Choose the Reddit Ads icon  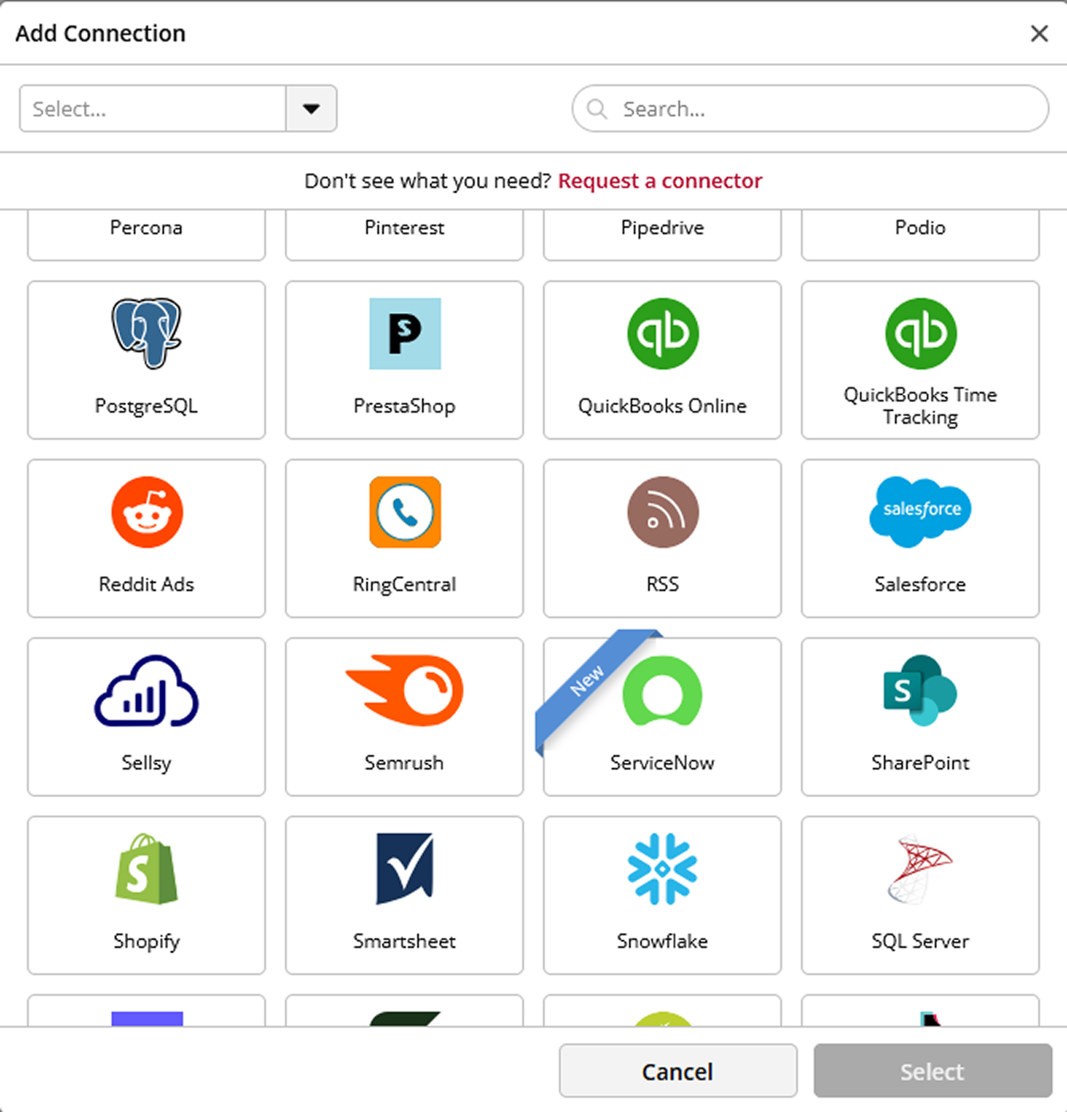[147, 511]
